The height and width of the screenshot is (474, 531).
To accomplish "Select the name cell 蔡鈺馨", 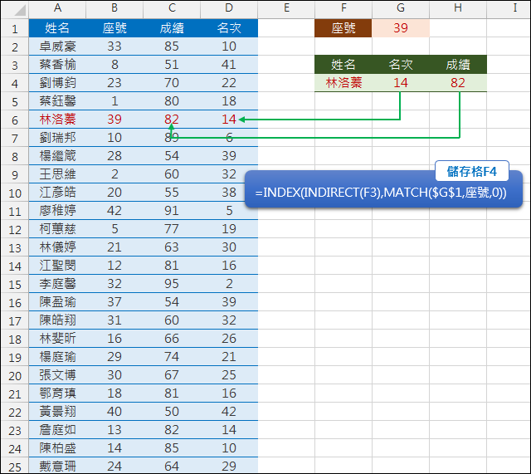I will pyautogui.click(x=57, y=101).
